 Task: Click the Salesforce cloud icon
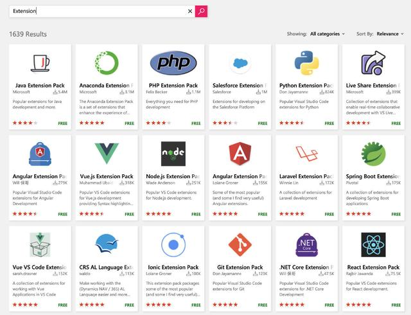pos(240,63)
